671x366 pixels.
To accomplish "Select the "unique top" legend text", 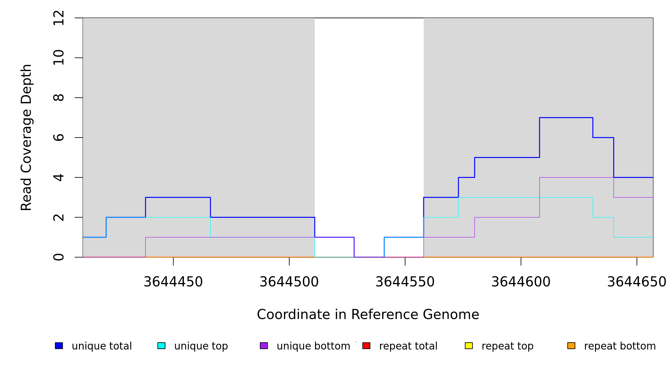I will [x=201, y=346].
